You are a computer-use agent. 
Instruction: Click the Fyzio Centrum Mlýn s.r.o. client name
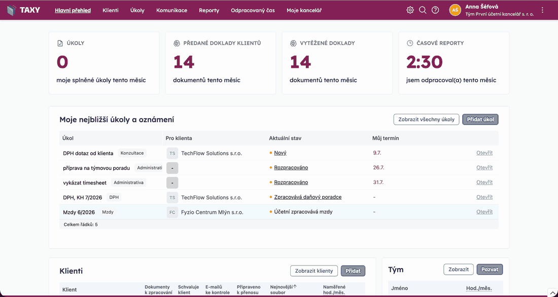[212, 212]
